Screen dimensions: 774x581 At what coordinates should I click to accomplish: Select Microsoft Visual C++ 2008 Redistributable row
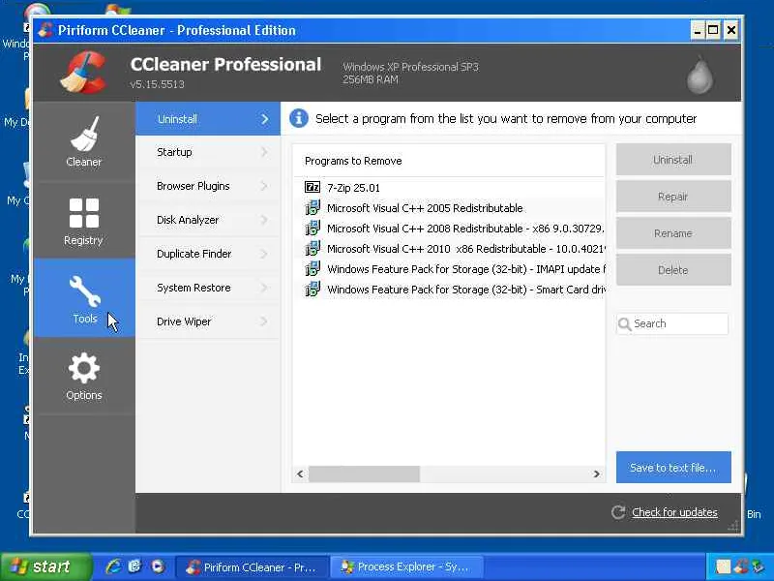point(448,229)
